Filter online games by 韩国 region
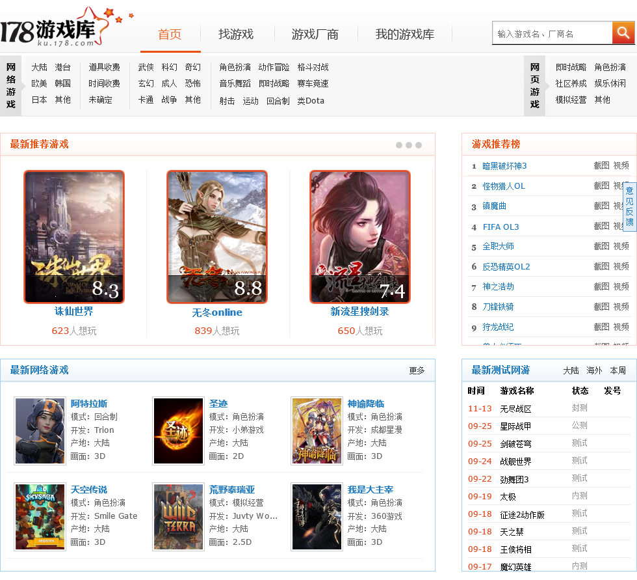Image resolution: width=637 pixels, height=580 pixels. point(62,83)
